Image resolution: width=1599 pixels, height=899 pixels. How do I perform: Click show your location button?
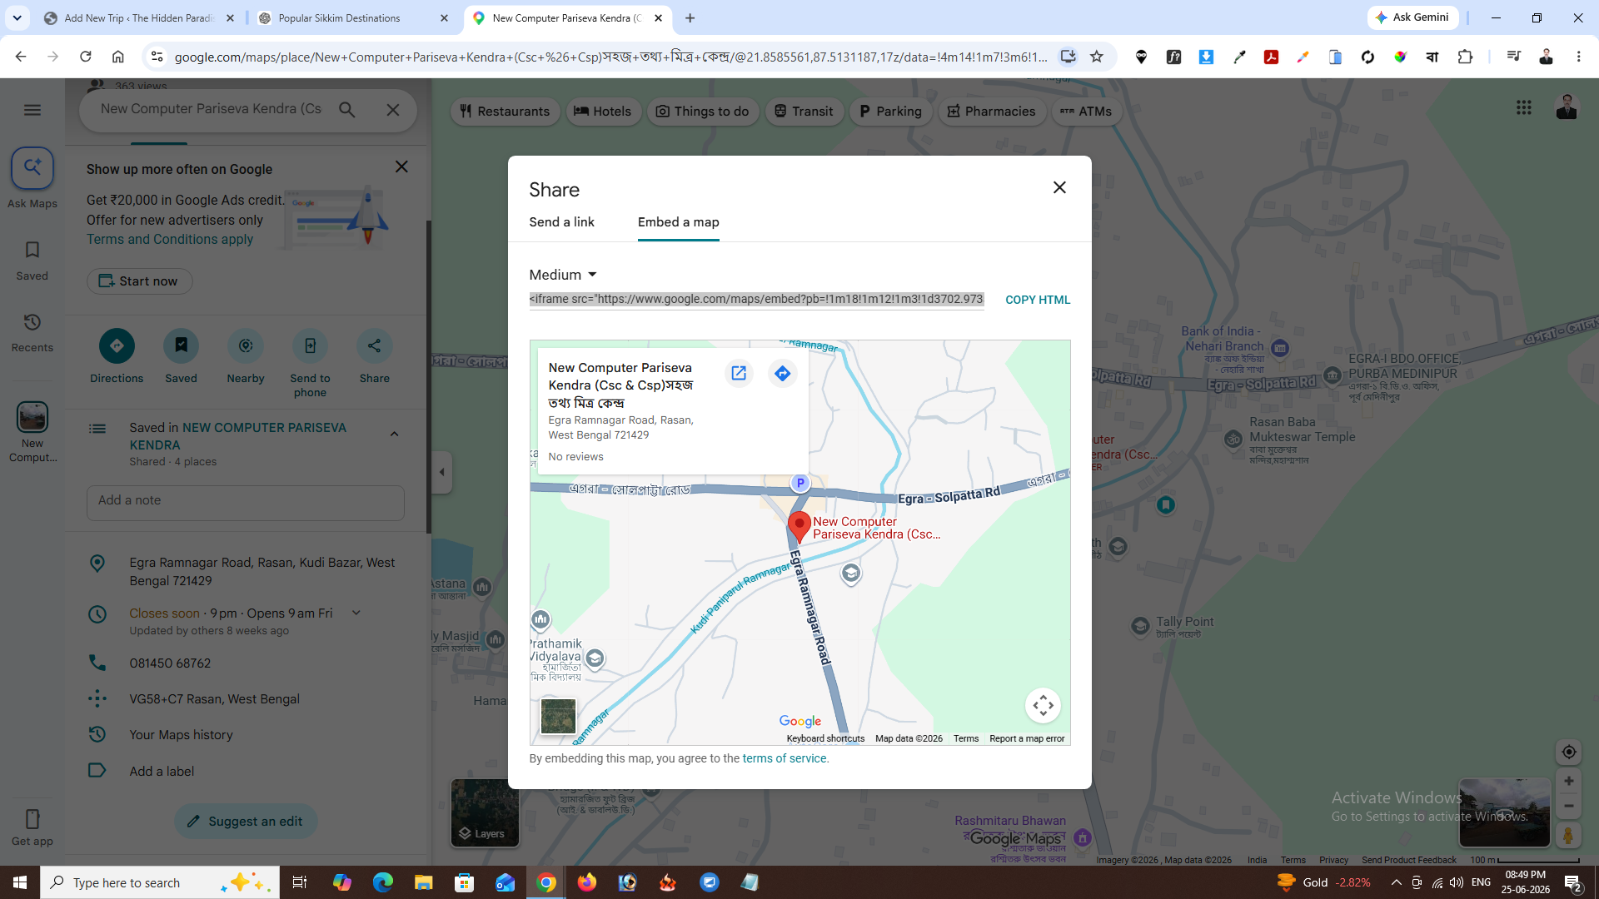click(x=1569, y=752)
